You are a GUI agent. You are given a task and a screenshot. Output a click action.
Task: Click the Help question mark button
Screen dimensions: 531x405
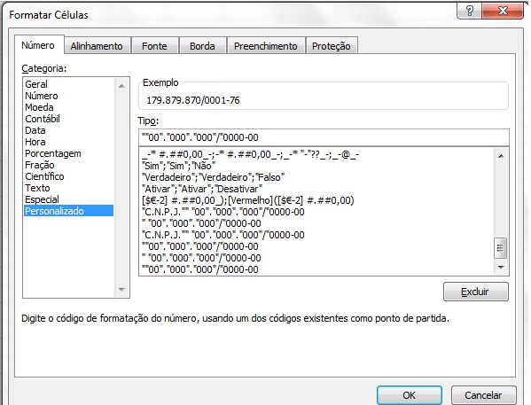click(469, 12)
